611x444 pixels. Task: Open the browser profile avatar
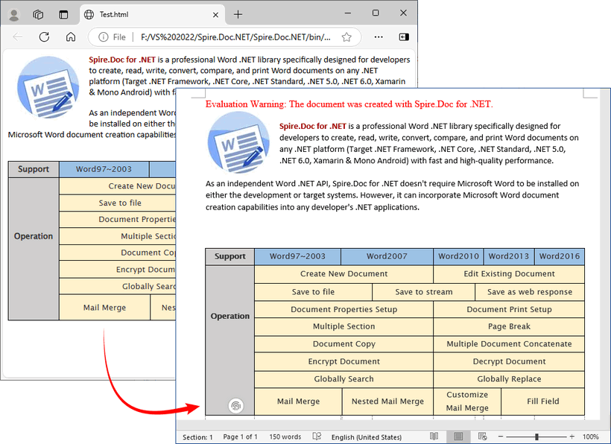tap(13, 14)
